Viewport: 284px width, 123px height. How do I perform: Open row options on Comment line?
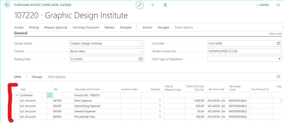point(50,95)
